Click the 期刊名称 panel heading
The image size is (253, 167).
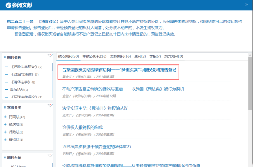(x=14, y=57)
